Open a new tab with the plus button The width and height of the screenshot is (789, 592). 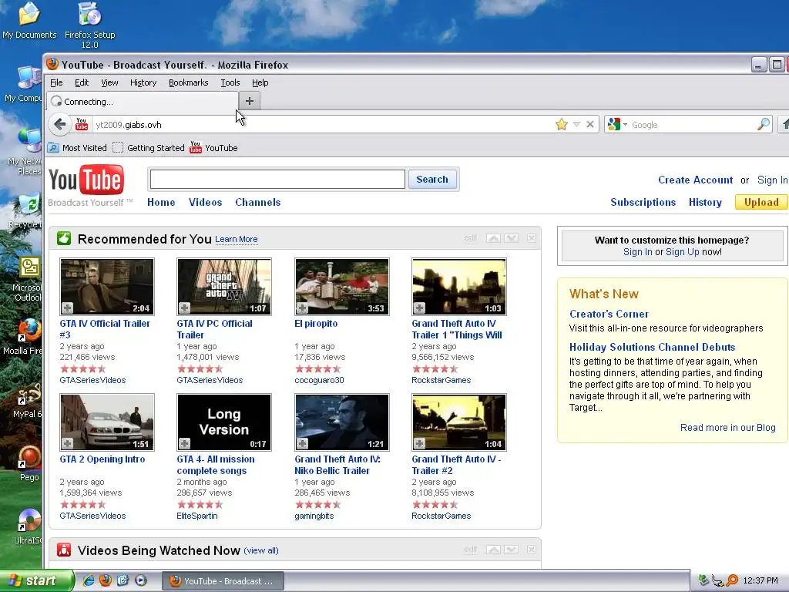tap(249, 101)
